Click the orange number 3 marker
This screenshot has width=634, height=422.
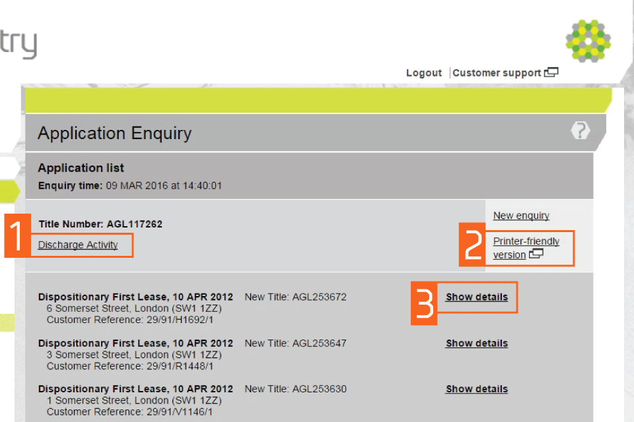(x=424, y=304)
